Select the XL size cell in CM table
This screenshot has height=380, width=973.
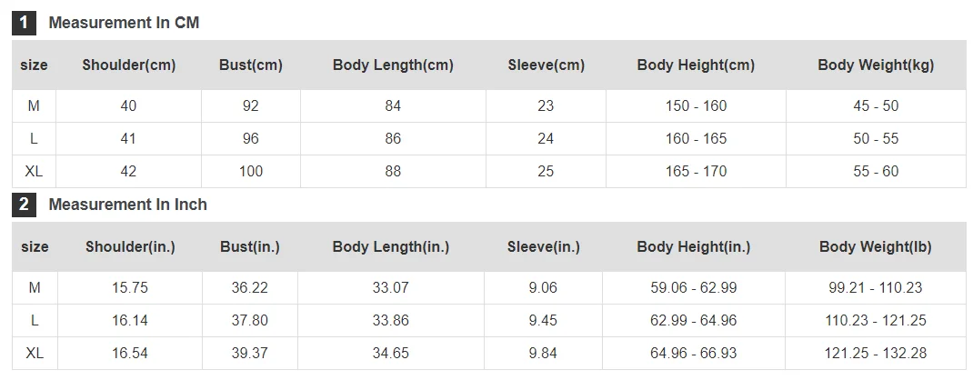[x=34, y=172]
